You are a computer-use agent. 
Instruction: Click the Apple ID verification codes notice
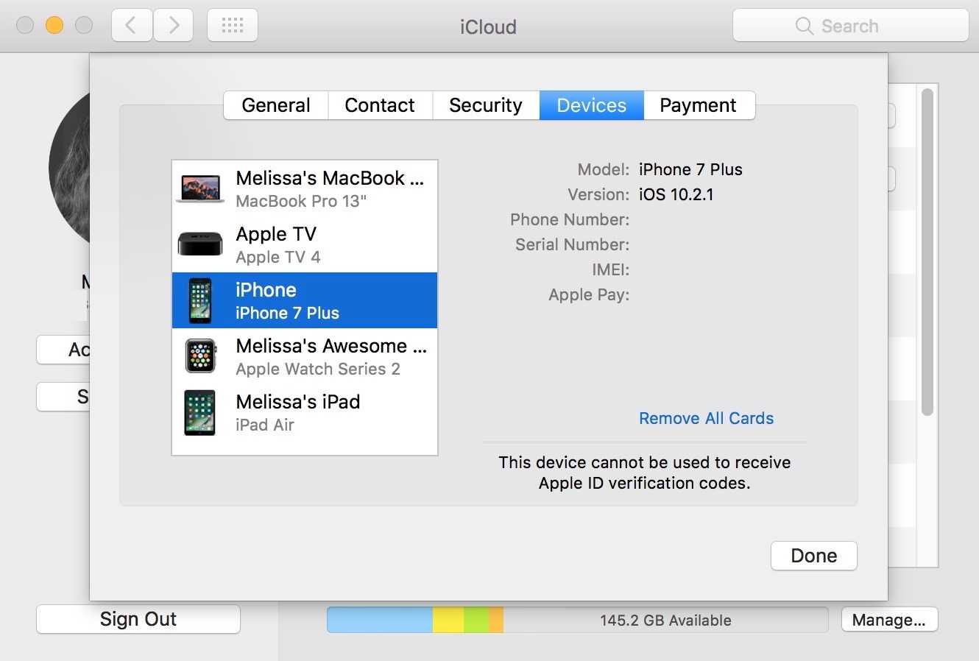(x=645, y=473)
